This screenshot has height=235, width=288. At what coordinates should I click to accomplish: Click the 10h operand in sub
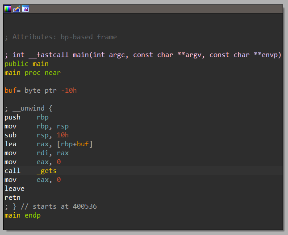pyautogui.click(x=63, y=135)
